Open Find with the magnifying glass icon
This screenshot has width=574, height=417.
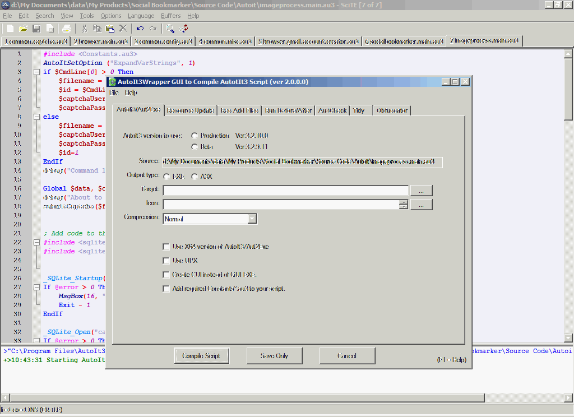[x=170, y=29]
